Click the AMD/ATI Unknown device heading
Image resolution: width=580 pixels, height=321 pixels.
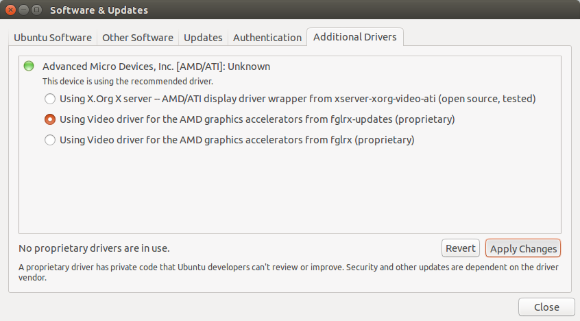point(156,67)
